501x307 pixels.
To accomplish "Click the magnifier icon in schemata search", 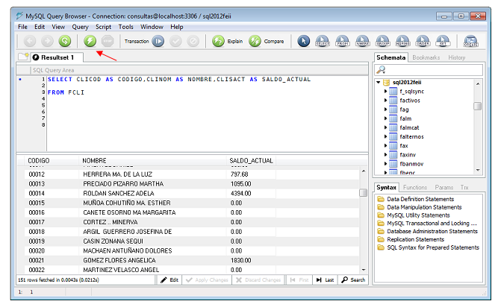I will 381,69.
